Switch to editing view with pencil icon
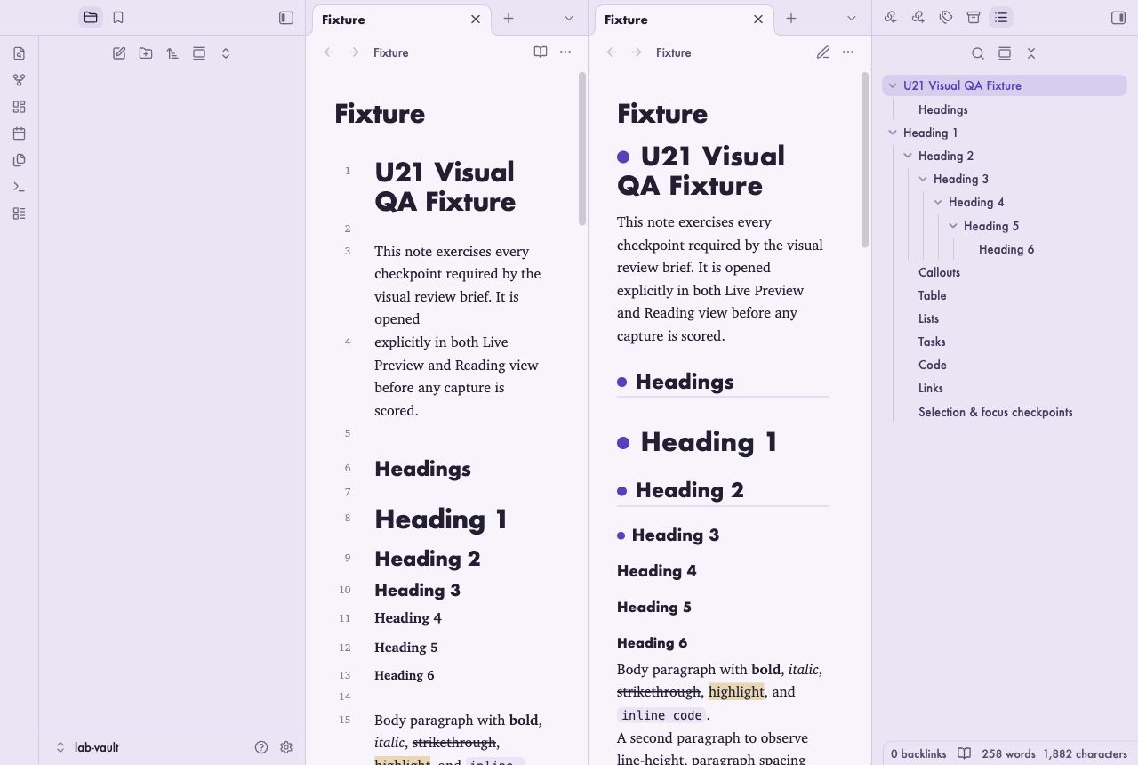Screen dimensions: 1138x765 coord(823,52)
